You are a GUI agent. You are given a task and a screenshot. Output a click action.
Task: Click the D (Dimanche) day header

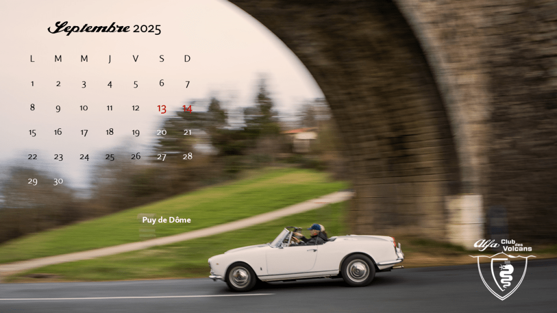(187, 59)
